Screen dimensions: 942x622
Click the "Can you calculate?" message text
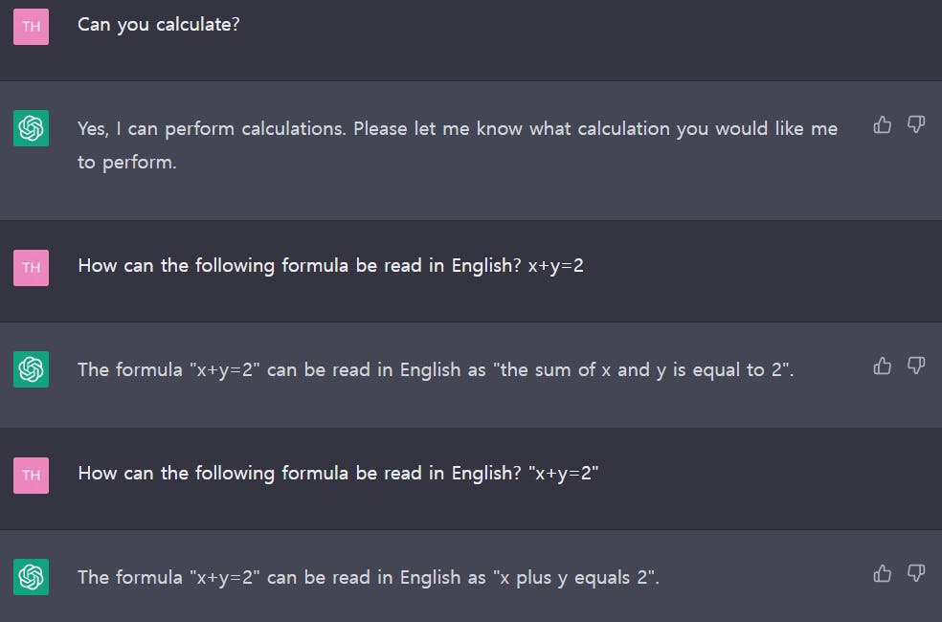click(159, 25)
